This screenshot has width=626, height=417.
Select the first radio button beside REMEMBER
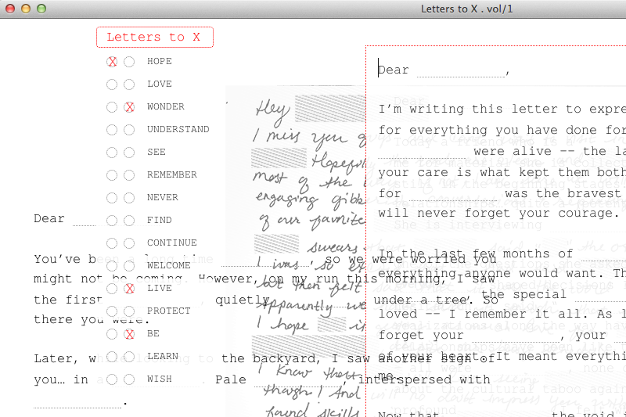pos(113,175)
